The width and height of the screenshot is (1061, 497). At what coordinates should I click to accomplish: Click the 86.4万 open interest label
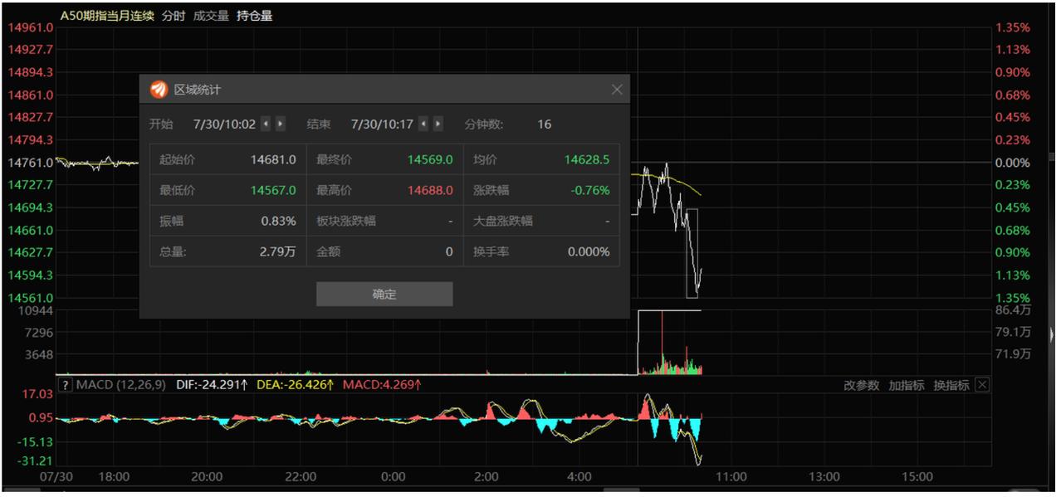[x=1013, y=310]
